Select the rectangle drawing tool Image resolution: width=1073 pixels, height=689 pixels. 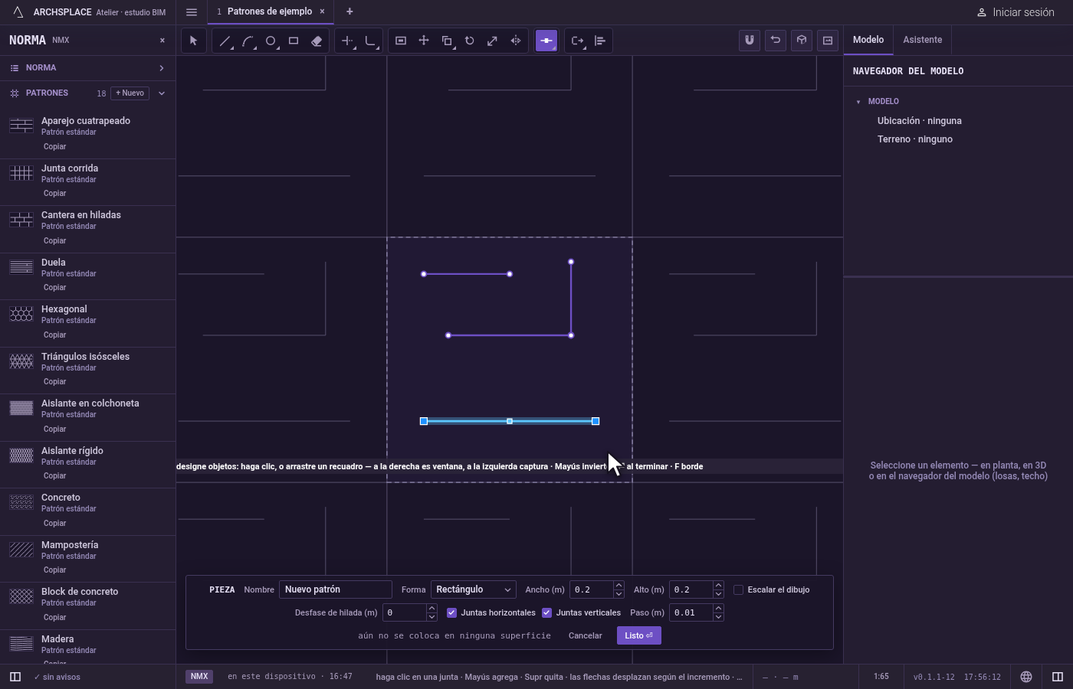294,41
